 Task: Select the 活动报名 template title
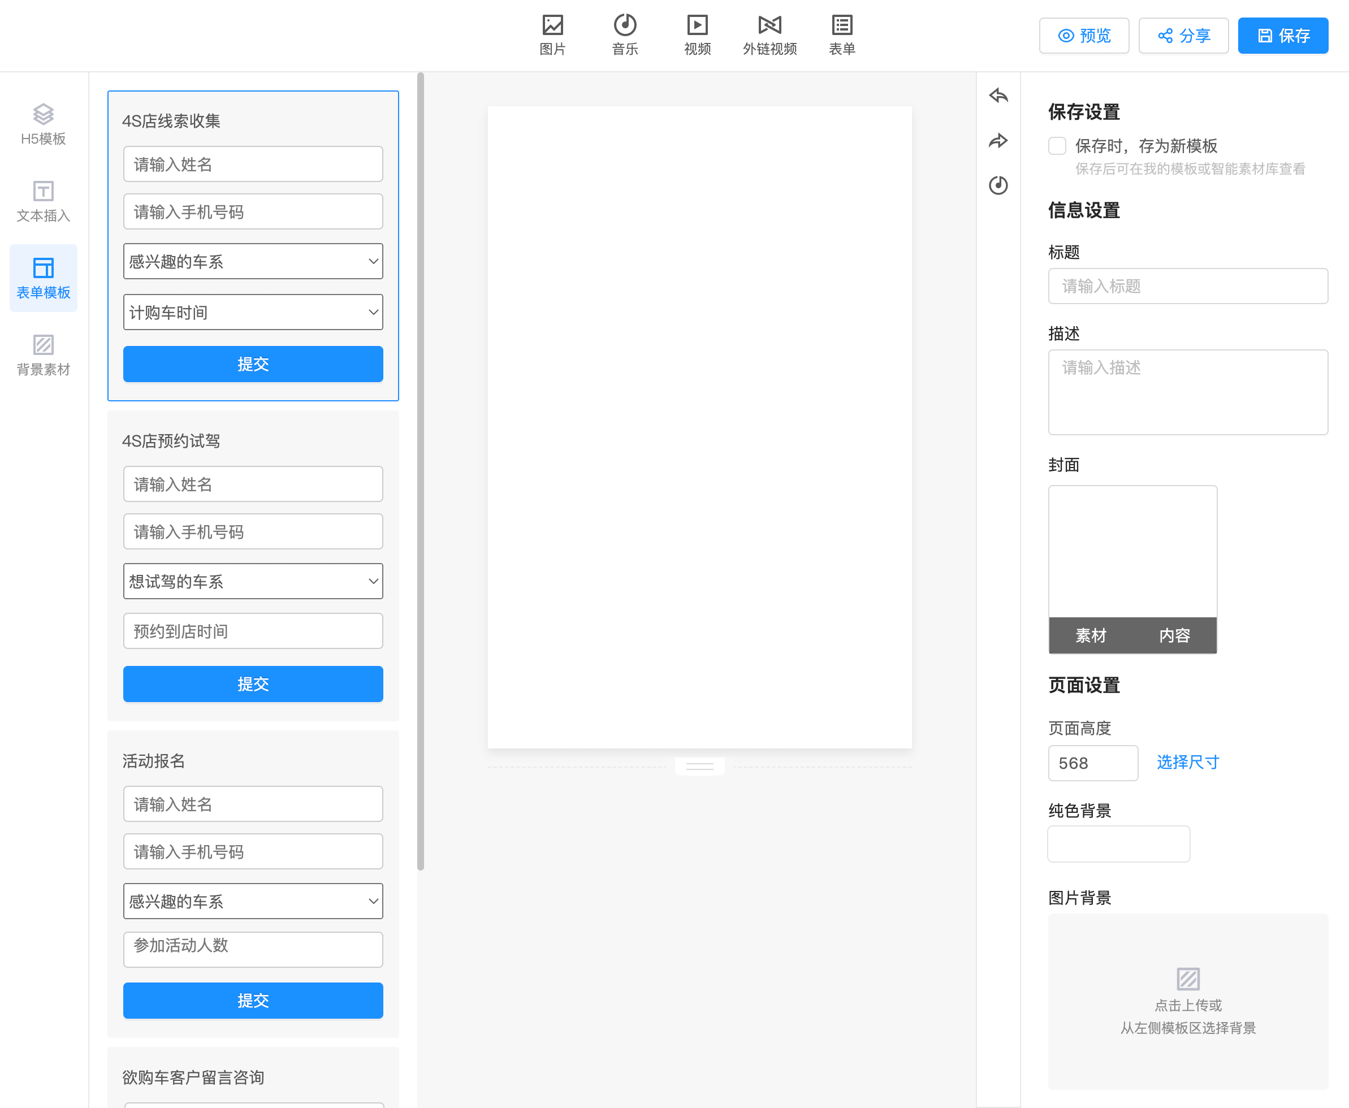(154, 761)
